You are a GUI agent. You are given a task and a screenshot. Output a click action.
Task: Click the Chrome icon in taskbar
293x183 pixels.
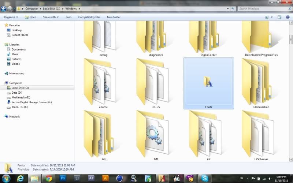coord(48,178)
